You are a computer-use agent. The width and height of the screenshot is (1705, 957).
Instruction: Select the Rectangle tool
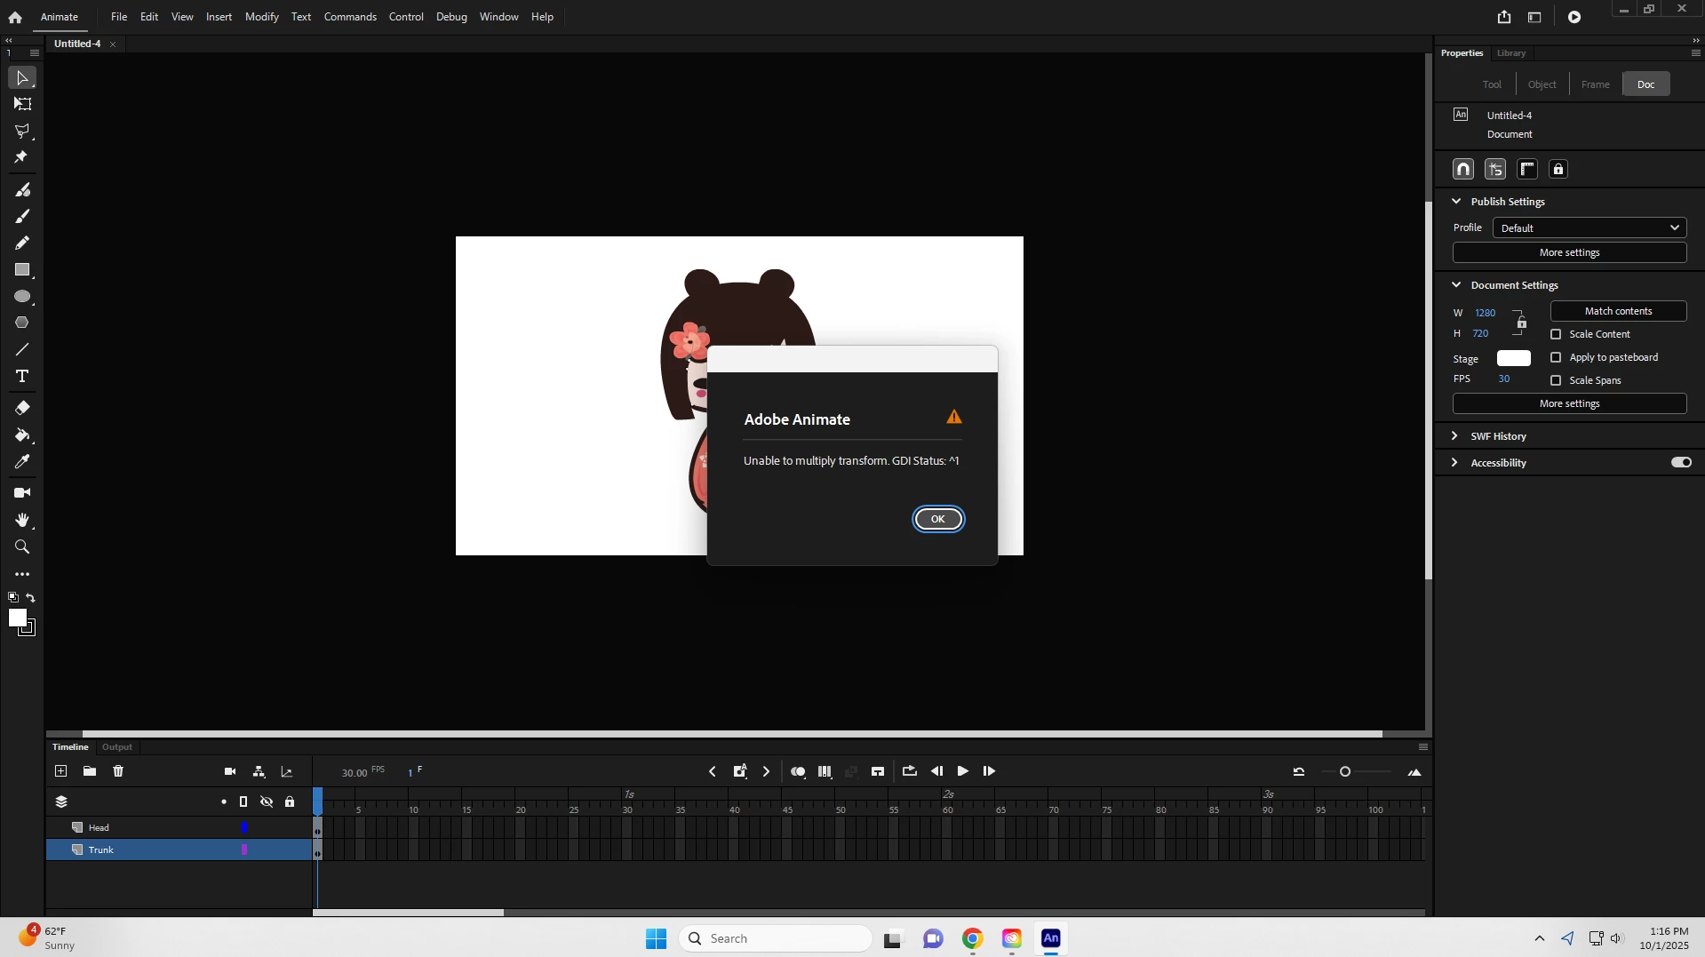coord(22,269)
